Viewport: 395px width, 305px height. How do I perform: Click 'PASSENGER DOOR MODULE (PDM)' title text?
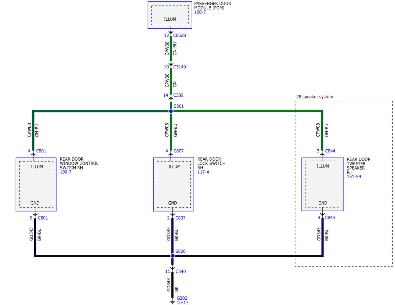[213, 6]
